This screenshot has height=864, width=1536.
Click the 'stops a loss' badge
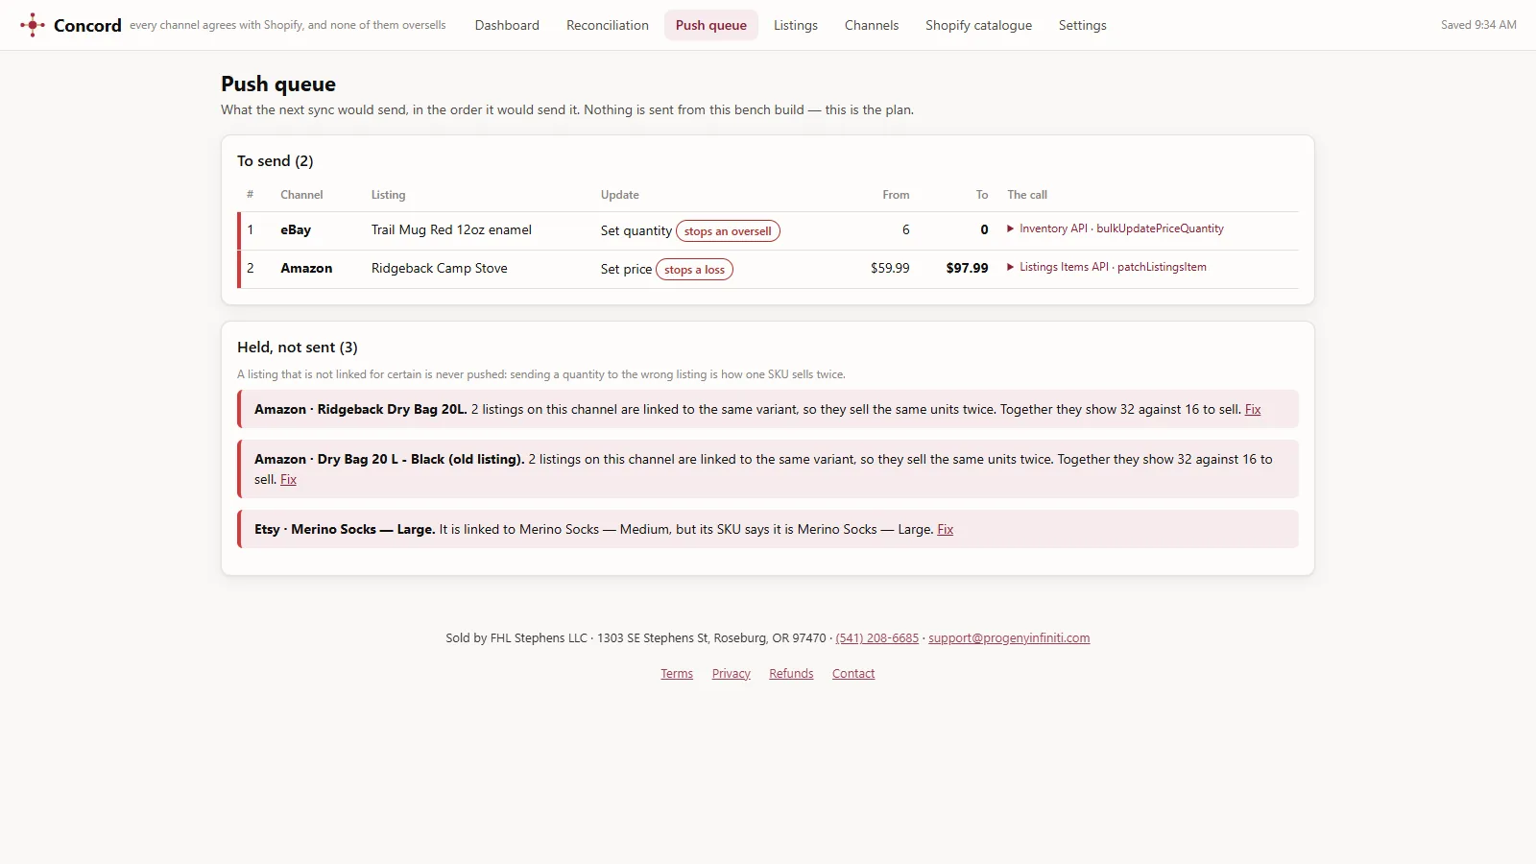694,270
